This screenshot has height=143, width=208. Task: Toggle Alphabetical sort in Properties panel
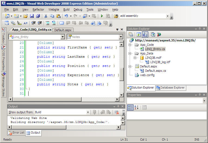coord(136,108)
